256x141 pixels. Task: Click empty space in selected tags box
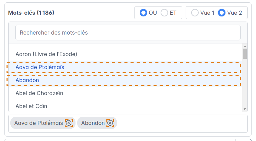182,123
